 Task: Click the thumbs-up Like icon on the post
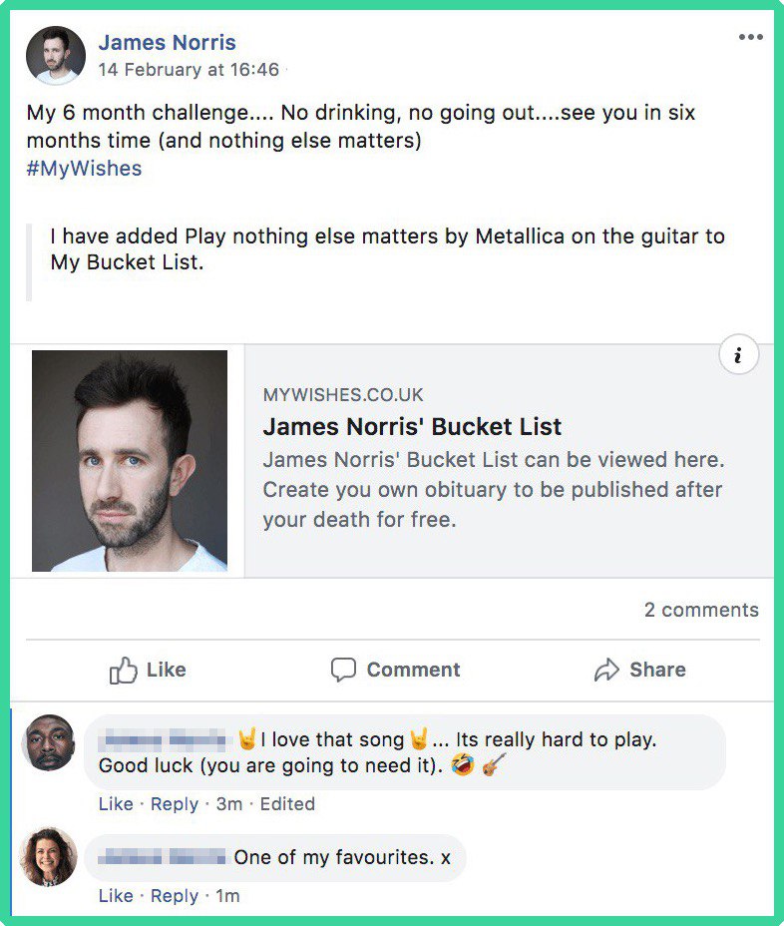123,670
